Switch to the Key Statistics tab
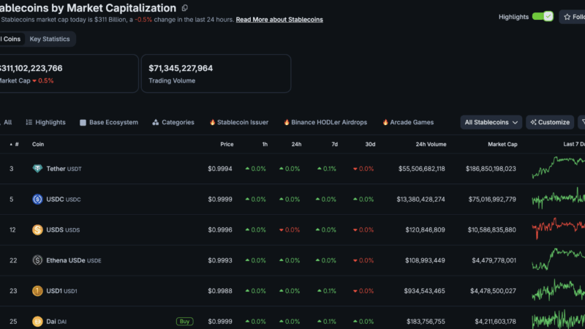 (50, 39)
